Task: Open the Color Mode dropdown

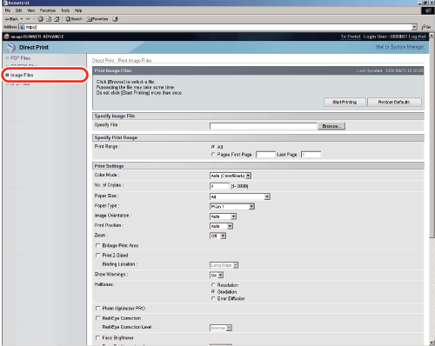Action: [x=231, y=176]
